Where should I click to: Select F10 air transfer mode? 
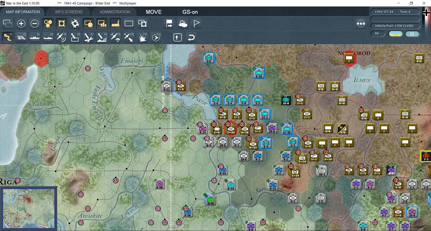[x=129, y=37]
